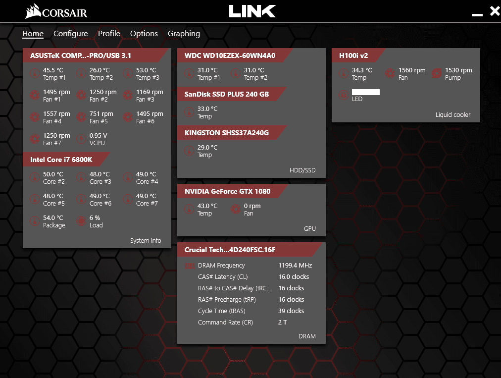This screenshot has width=501, height=378.
Task: Click the Corsair logo
Action: (x=56, y=11)
